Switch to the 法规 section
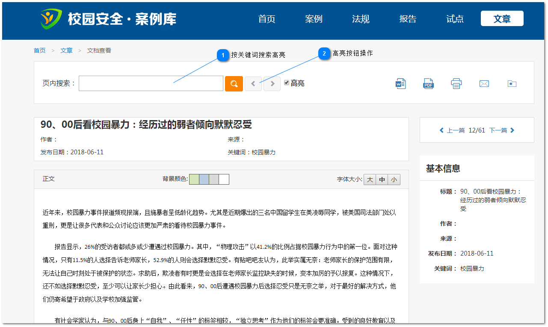The width and height of the screenshot is (548, 327). click(x=361, y=19)
